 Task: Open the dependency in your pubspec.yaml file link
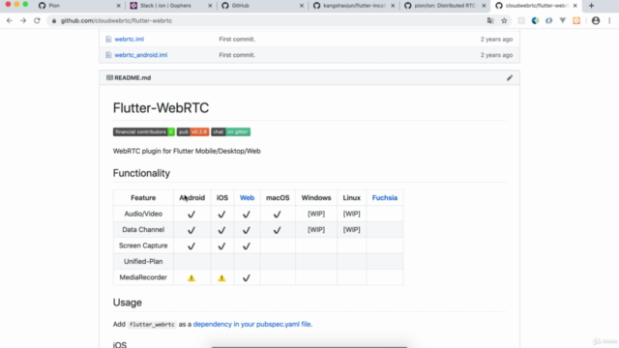[x=251, y=324]
